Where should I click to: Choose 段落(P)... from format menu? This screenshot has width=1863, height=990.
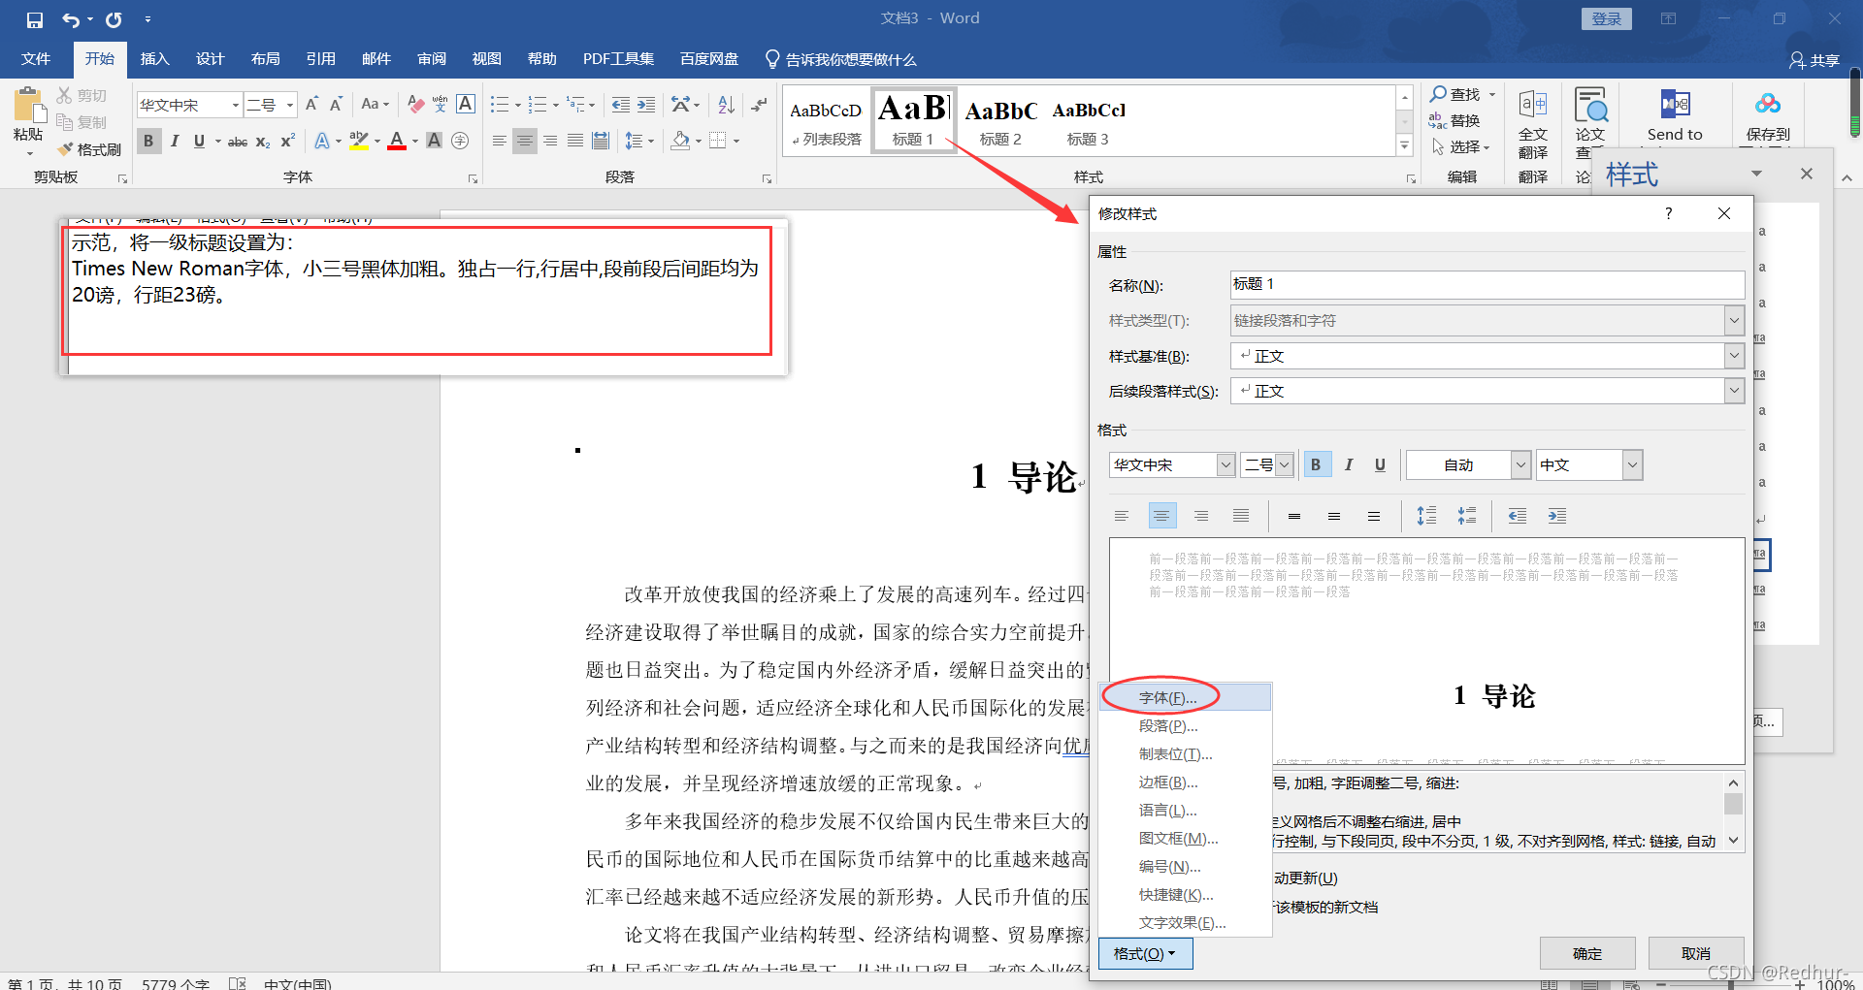click(x=1185, y=726)
